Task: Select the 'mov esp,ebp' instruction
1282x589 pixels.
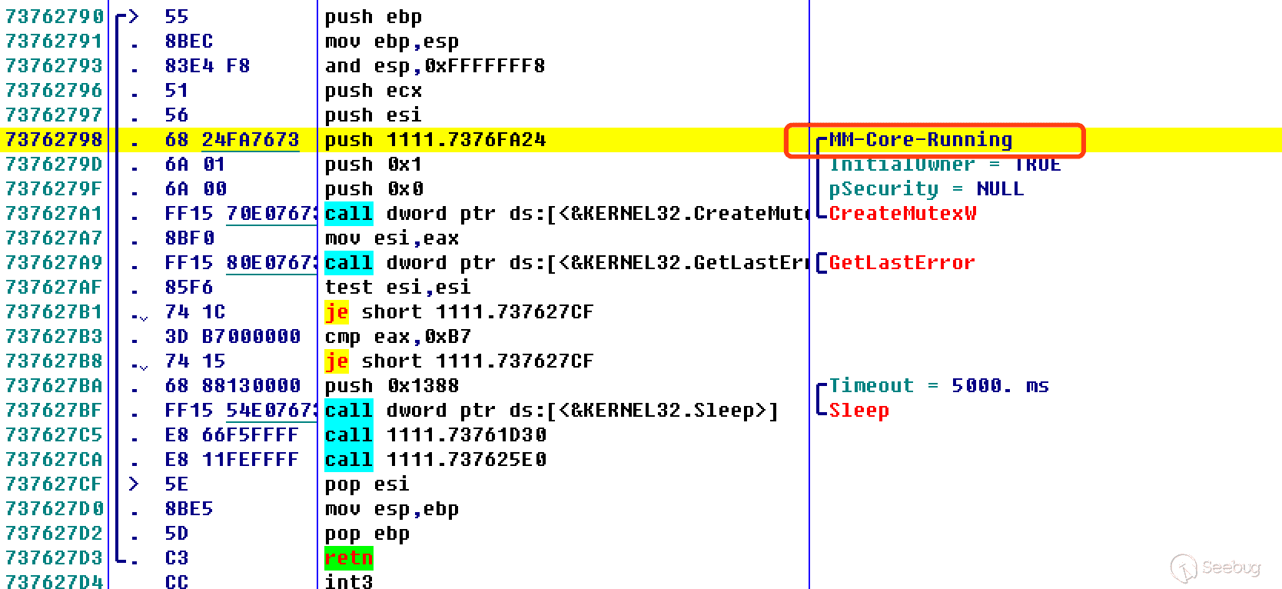Action: coord(392,508)
